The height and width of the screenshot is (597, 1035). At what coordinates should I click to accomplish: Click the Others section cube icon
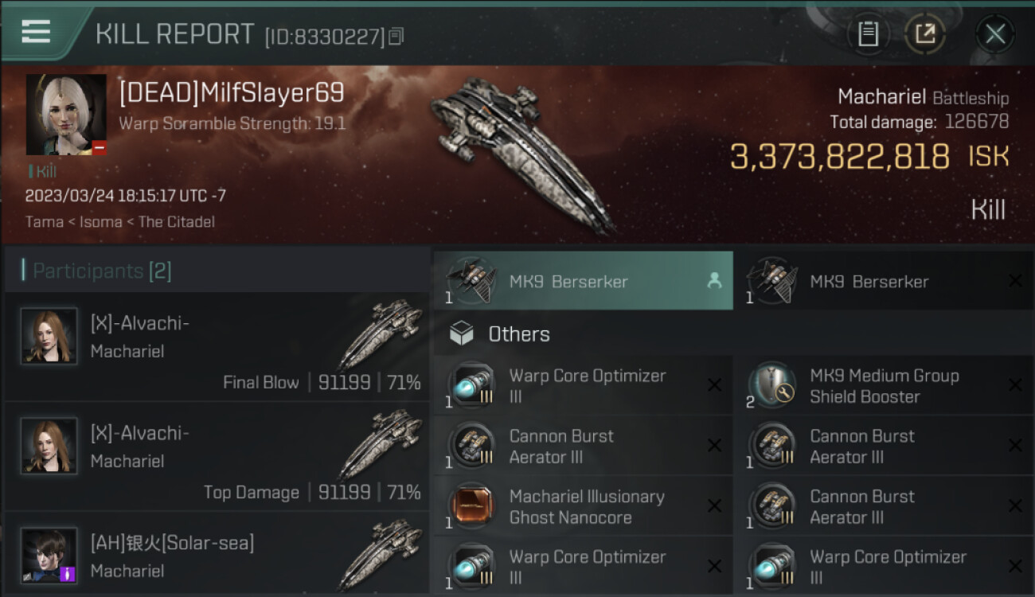(462, 334)
